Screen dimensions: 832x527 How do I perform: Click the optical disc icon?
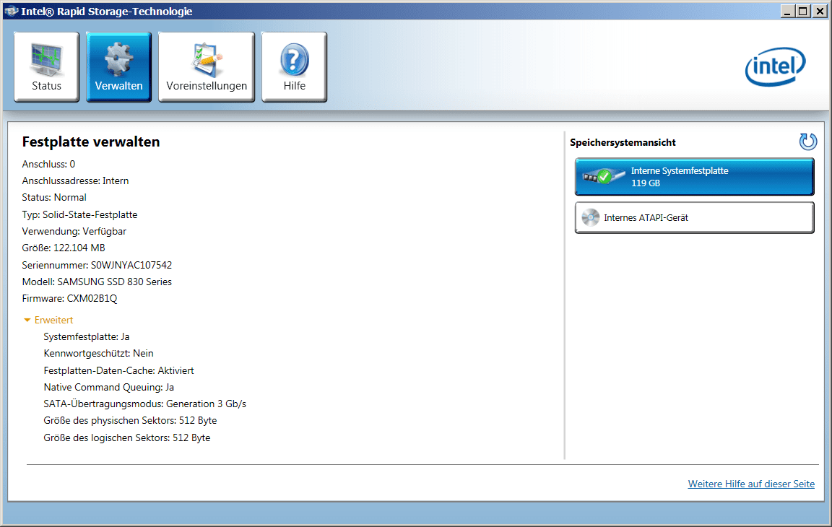coord(591,217)
